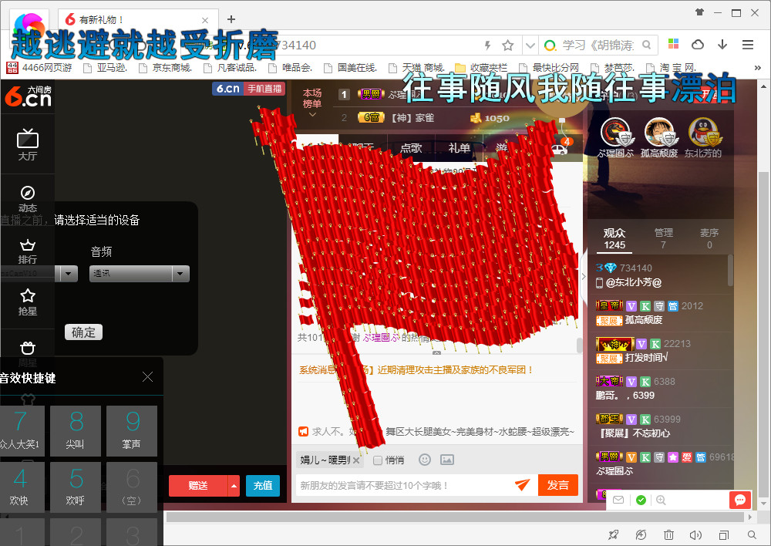
Task: Click the blue 充值 recharge button
Action: (x=263, y=486)
